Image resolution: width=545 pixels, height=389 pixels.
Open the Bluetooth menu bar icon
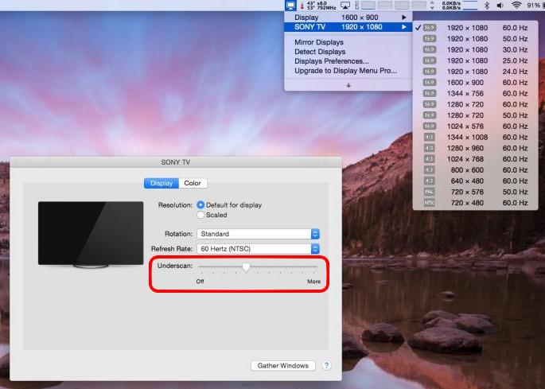point(488,6)
